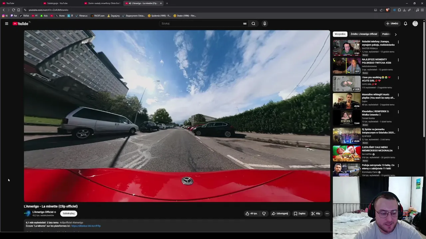Open options for Dj Spider na jarmarku video
426x239 pixels.
tap(398, 130)
